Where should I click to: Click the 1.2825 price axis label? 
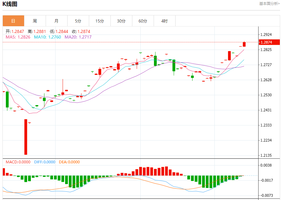coord(266,50)
